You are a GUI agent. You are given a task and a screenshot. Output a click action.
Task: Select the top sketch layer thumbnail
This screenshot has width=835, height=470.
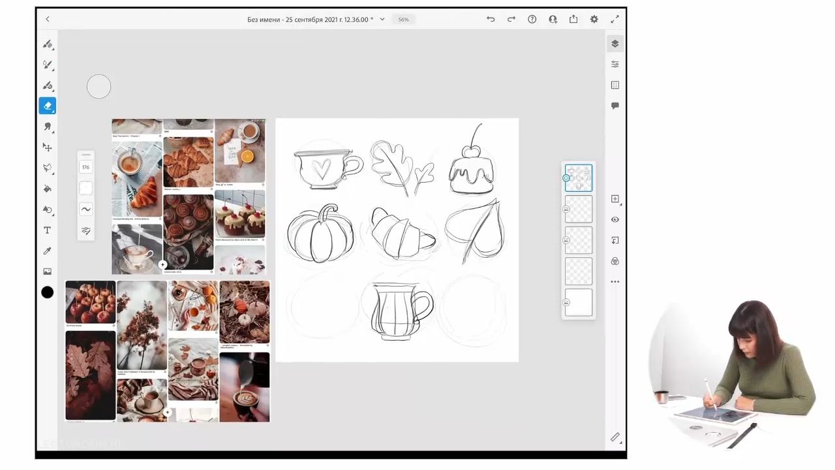pyautogui.click(x=579, y=178)
